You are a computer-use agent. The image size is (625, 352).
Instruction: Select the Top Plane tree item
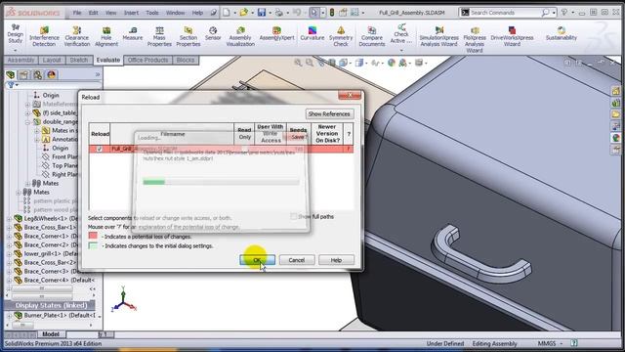click(64, 165)
